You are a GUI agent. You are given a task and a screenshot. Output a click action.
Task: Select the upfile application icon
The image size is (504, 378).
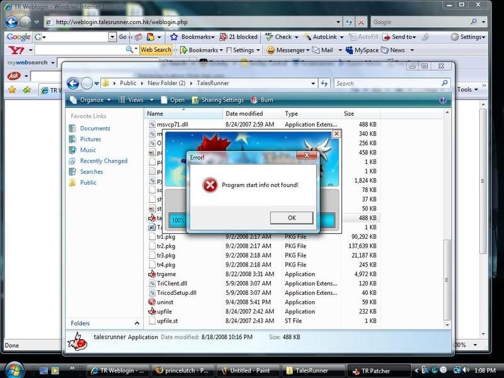click(x=152, y=311)
